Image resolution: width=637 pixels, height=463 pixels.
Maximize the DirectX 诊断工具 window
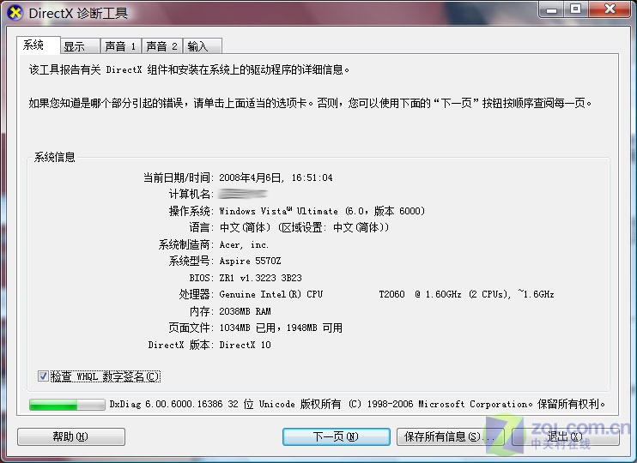pos(575,9)
